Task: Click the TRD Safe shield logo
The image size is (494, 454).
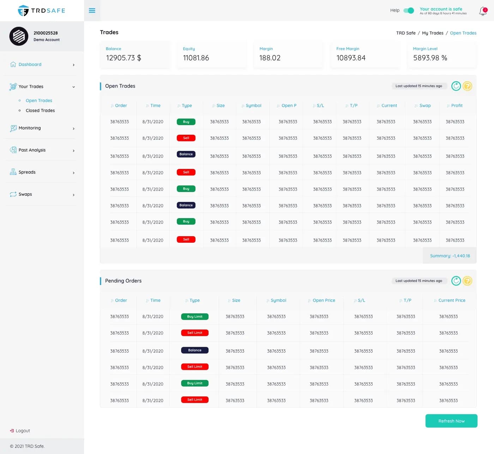Action: coord(23,11)
